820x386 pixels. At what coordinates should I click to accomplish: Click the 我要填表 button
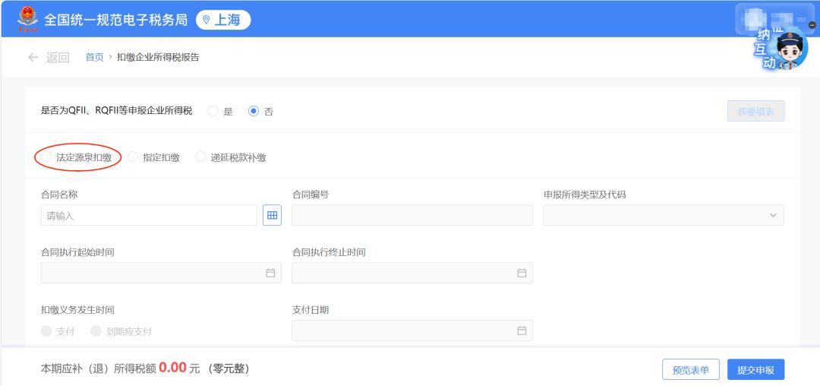tap(755, 111)
